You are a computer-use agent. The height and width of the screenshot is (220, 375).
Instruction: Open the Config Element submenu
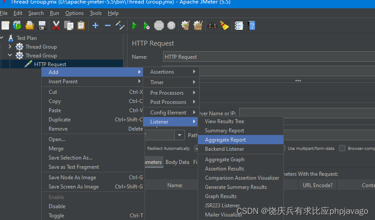point(171,113)
